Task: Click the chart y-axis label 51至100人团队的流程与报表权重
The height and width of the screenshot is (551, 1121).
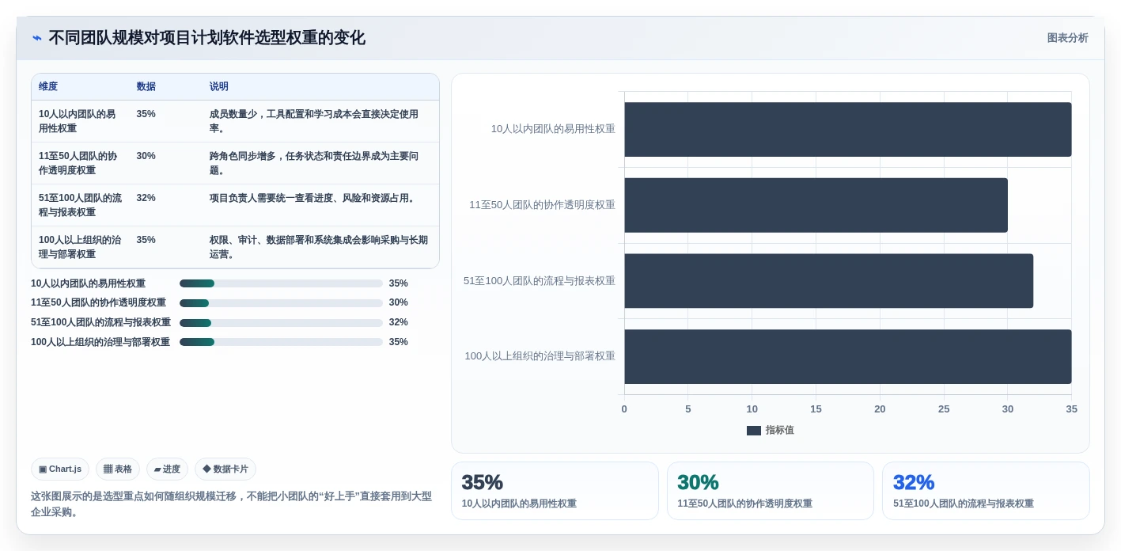Action: (540, 281)
